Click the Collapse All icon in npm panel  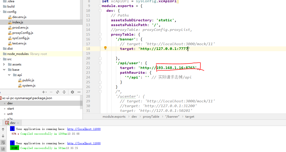[x=64, y=92]
